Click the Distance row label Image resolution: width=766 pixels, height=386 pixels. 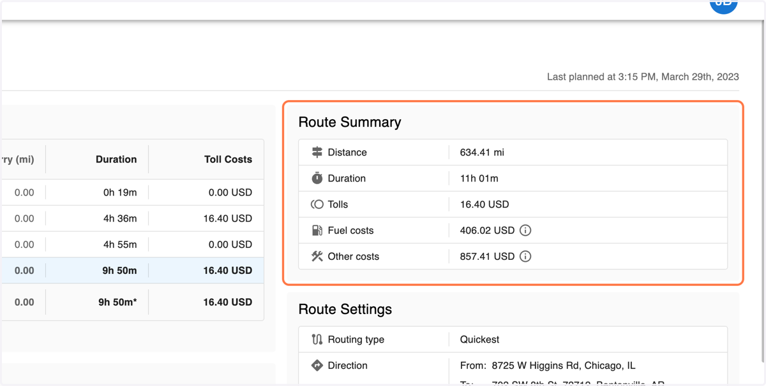pyautogui.click(x=347, y=152)
